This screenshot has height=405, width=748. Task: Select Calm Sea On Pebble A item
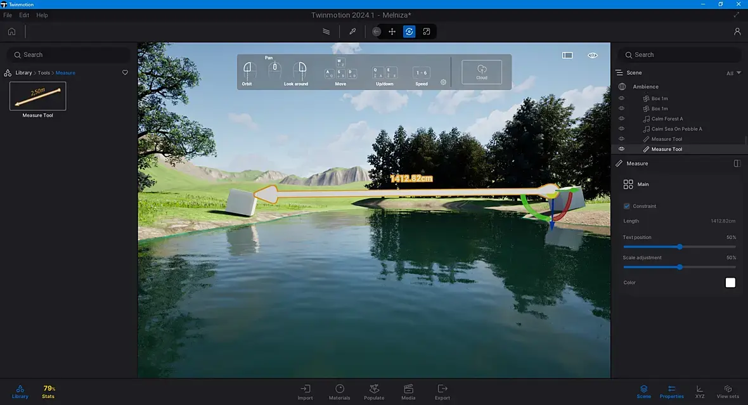click(x=676, y=129)
